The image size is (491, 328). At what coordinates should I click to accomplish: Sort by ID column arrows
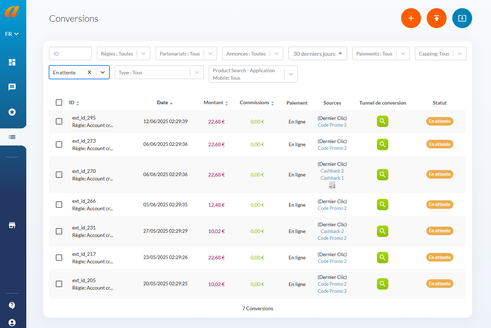[x=78, y=103]
